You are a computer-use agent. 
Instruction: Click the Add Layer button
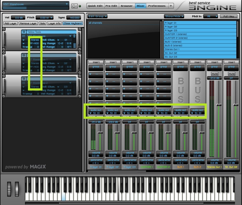tap(10, 23)
